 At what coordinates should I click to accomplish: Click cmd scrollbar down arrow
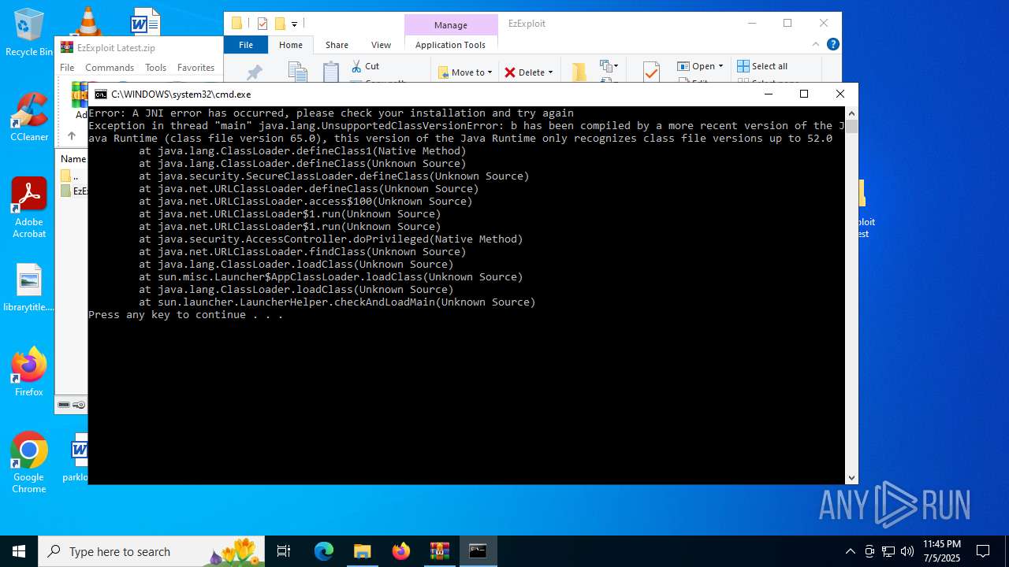[851, 478]
